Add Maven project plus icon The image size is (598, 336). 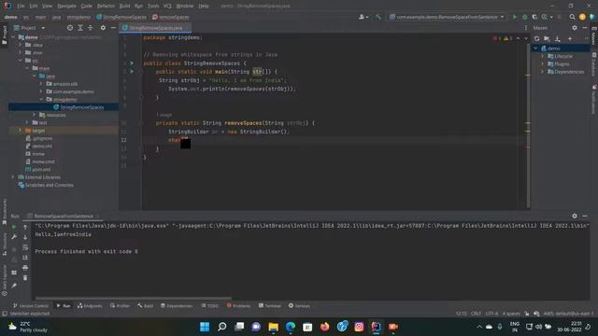570,38
